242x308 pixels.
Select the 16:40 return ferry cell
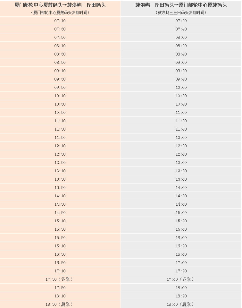pyautogui.click(x=181, y=254)
